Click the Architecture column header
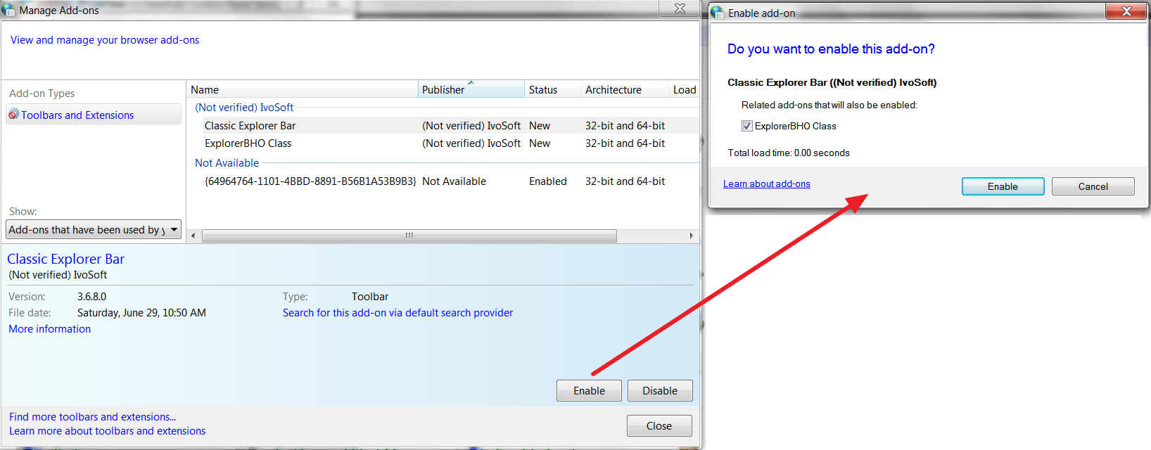This screenshot has height=450, width=1151. pos(623,89)
